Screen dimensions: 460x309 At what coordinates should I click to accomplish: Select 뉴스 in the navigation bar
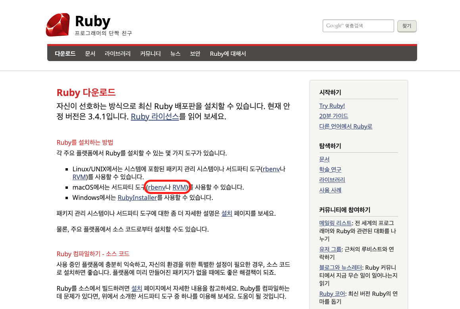[x=175, y=54]
